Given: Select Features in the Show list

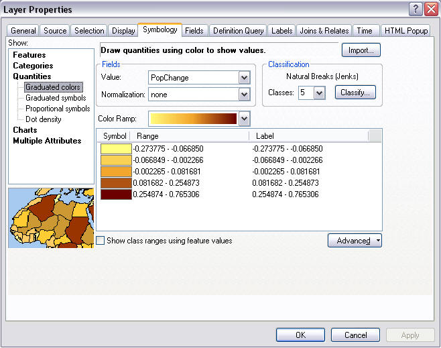Looking at the screenshot, I should click(29, 55).
